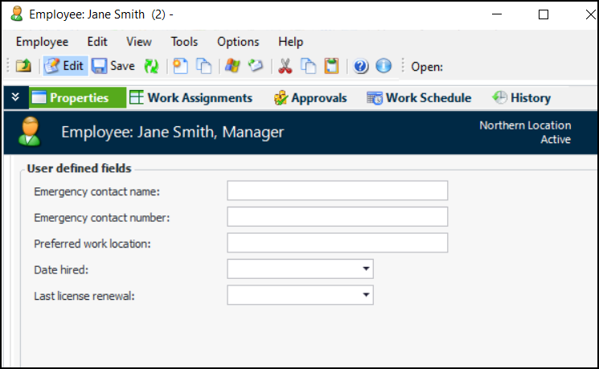Click the scissors cut icon
Screen dimensions: 599x369
[x=285, y=67]
